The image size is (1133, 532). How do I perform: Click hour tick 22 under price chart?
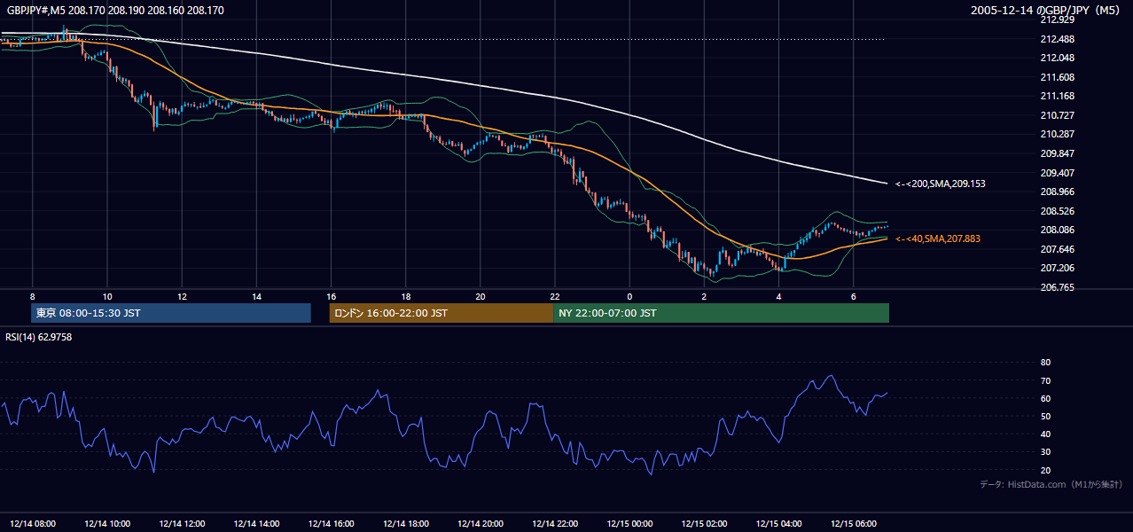pos(555,296)
